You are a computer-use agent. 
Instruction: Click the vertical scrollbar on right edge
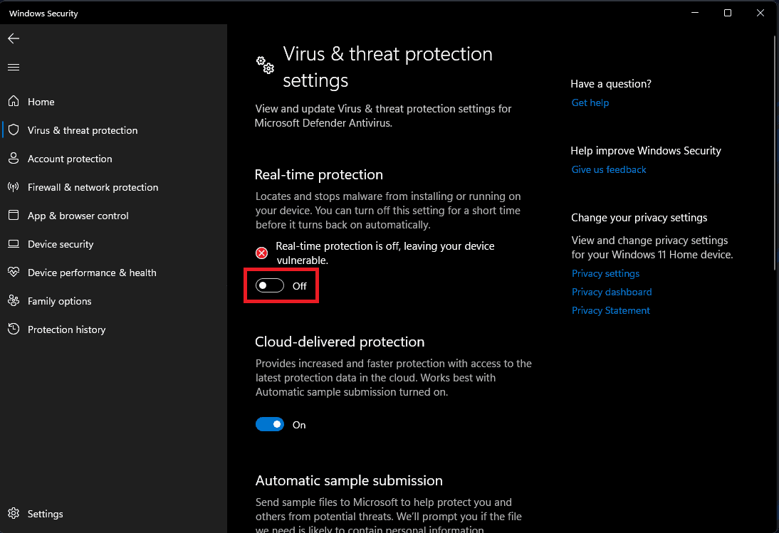pos(775,153)
